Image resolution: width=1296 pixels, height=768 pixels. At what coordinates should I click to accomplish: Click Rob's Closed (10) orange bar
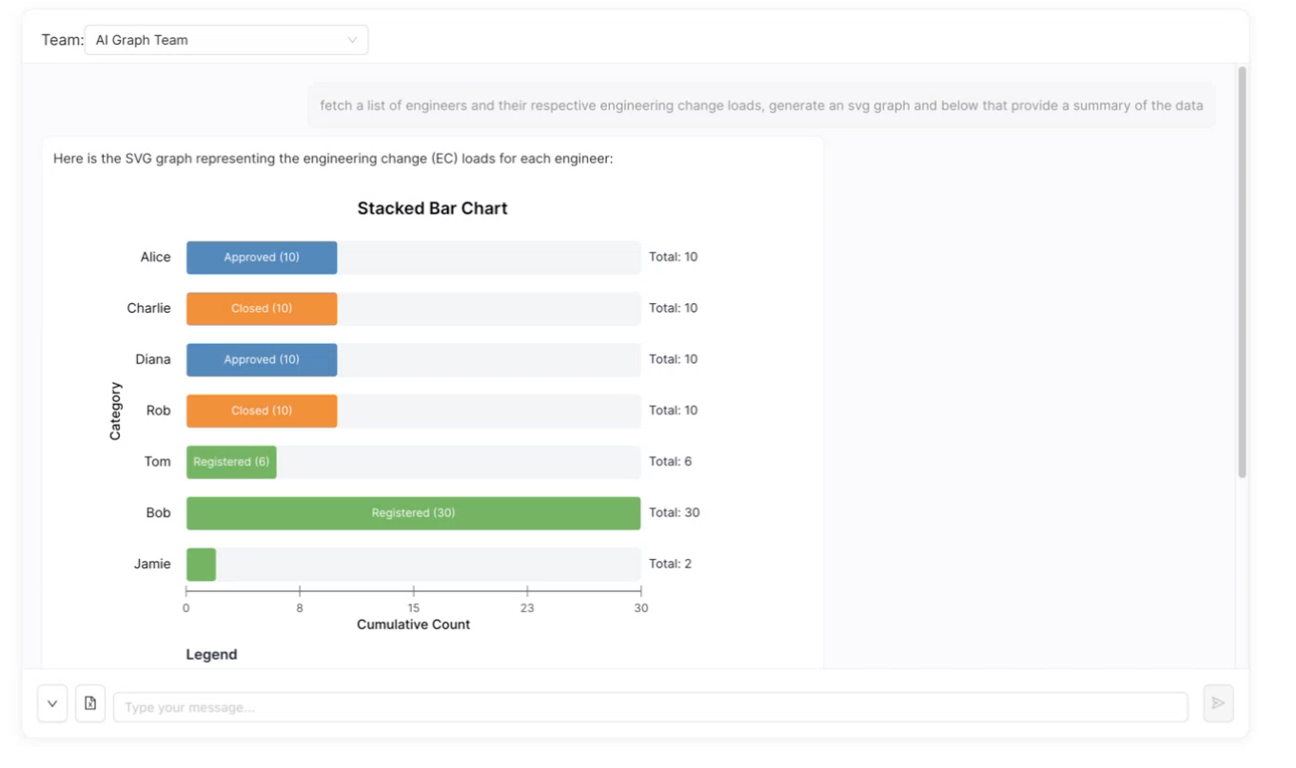(x=262, y=412)
